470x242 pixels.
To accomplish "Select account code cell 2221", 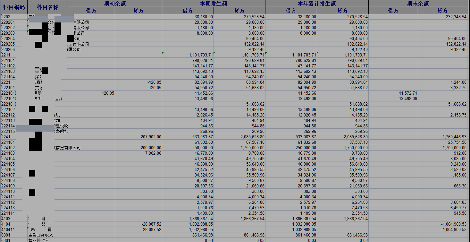I will [14, 82].
